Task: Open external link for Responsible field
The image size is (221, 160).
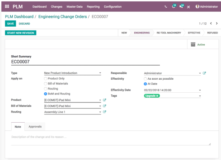Action: pyautogui.click(x=204, y=73)
